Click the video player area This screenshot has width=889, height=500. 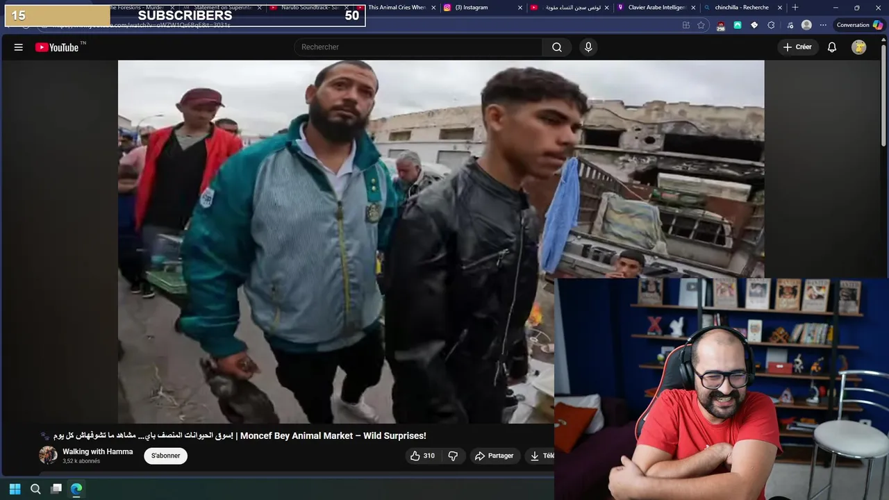(x=441, y=242)
